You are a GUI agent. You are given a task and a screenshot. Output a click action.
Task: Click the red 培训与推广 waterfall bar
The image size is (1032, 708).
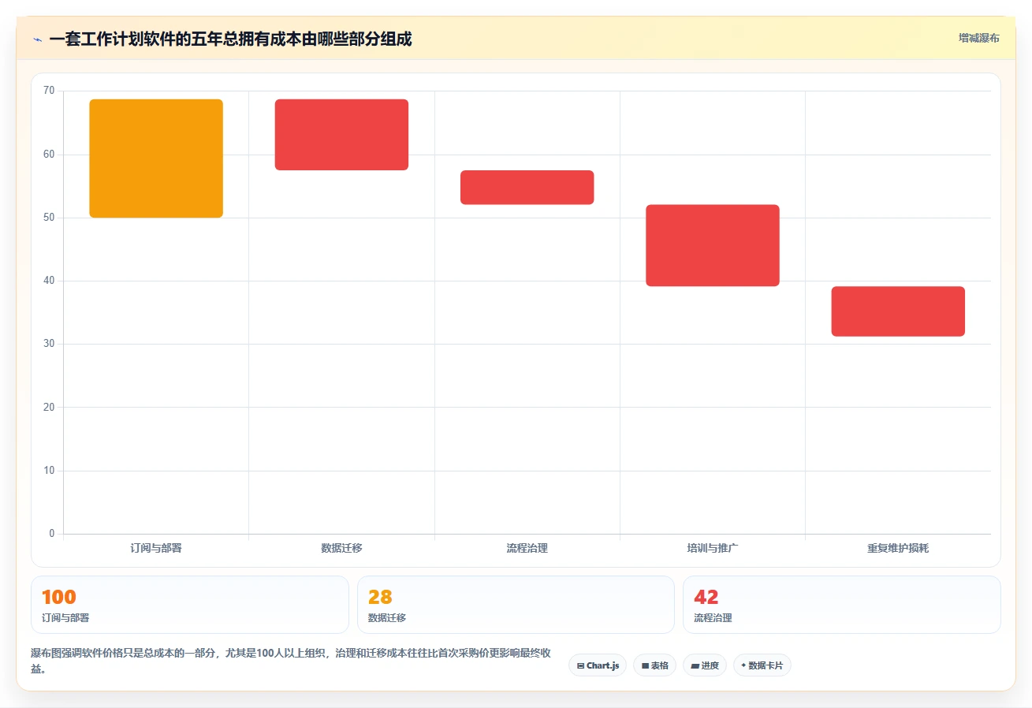click(x=713, y=245)
